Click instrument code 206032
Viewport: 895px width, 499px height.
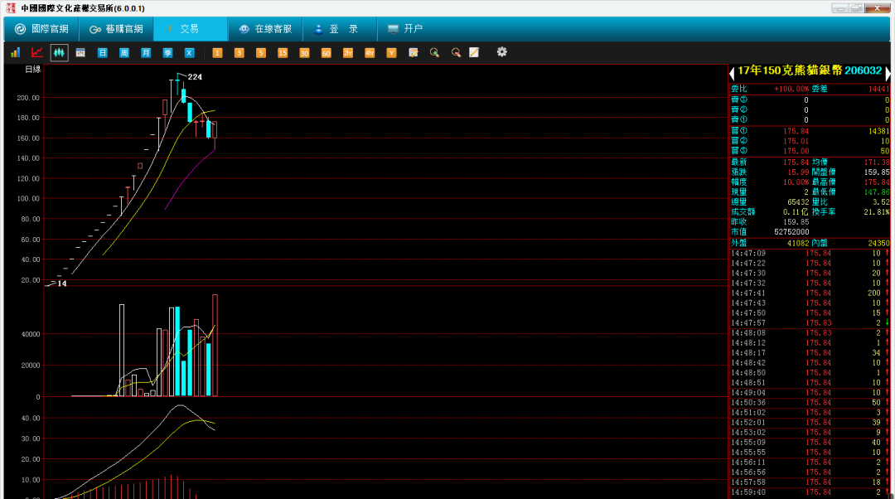(863, 70)
